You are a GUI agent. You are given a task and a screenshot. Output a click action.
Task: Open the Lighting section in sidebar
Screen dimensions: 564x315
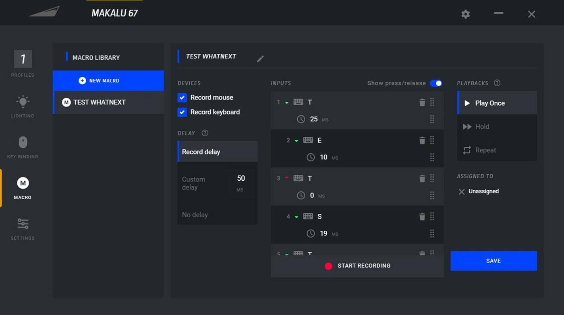(x=23, y=106)
